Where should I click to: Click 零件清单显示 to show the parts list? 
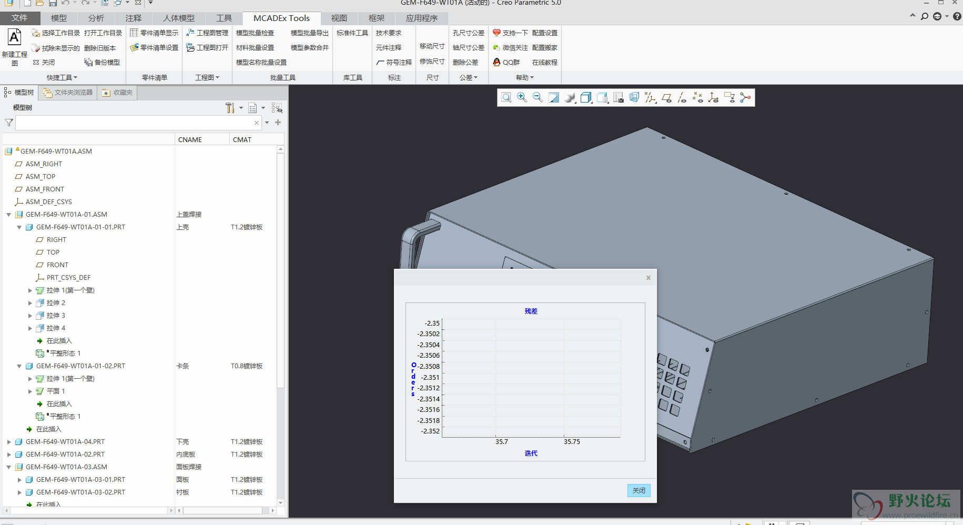coord(154,33)
